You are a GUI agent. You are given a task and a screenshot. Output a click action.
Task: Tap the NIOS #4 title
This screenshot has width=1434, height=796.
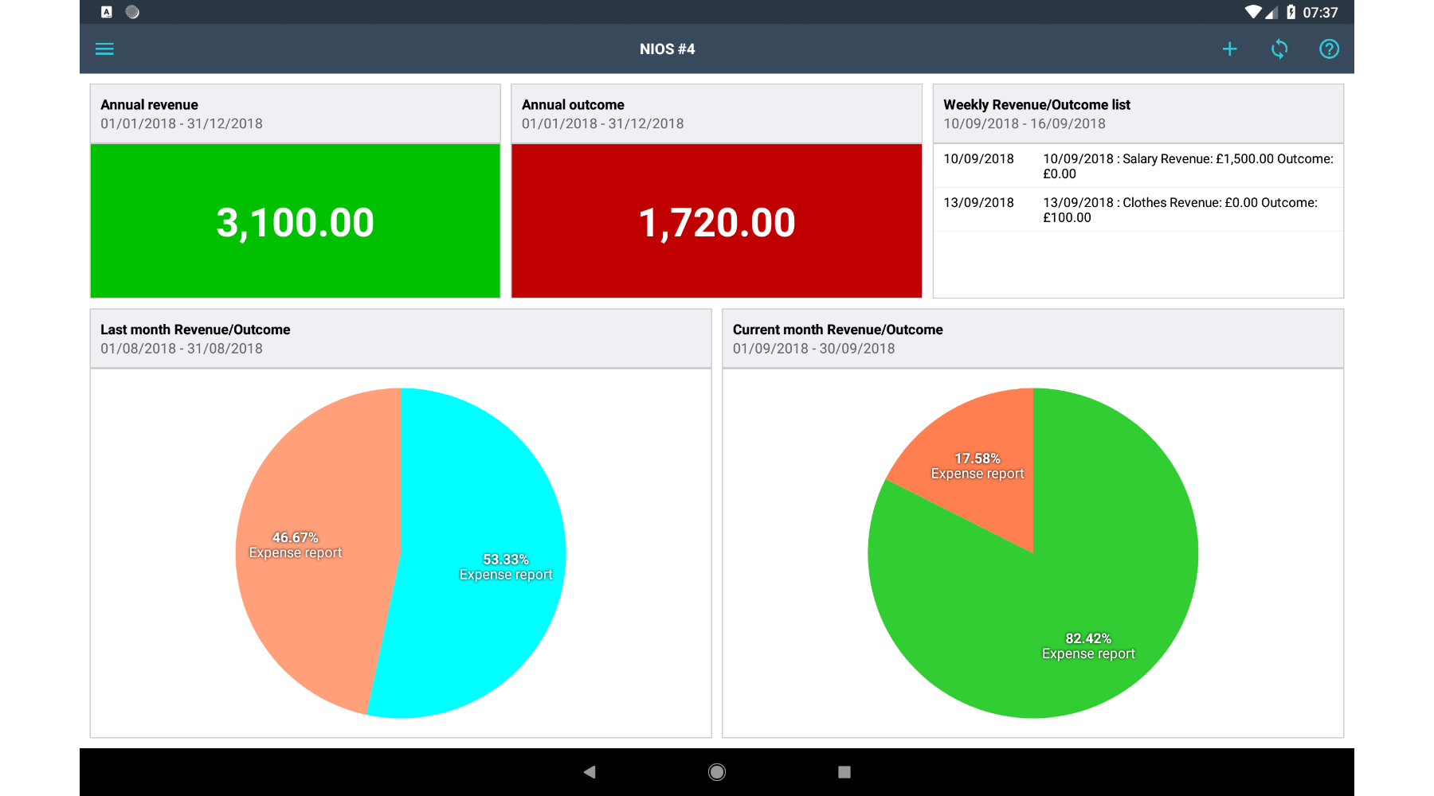[x=667, y=49]
